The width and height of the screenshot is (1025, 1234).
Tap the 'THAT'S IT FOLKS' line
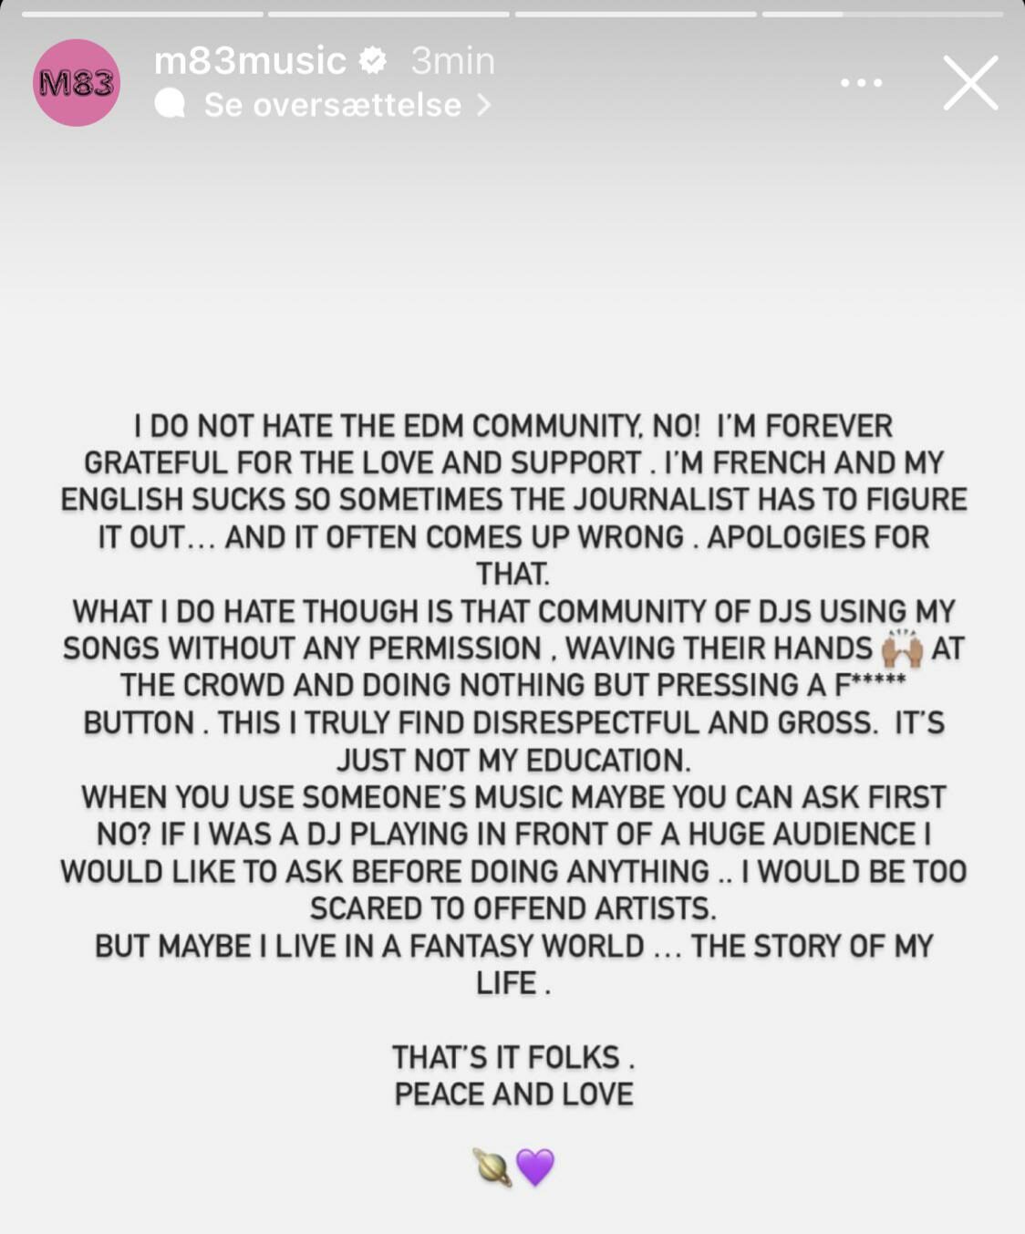512,1057
